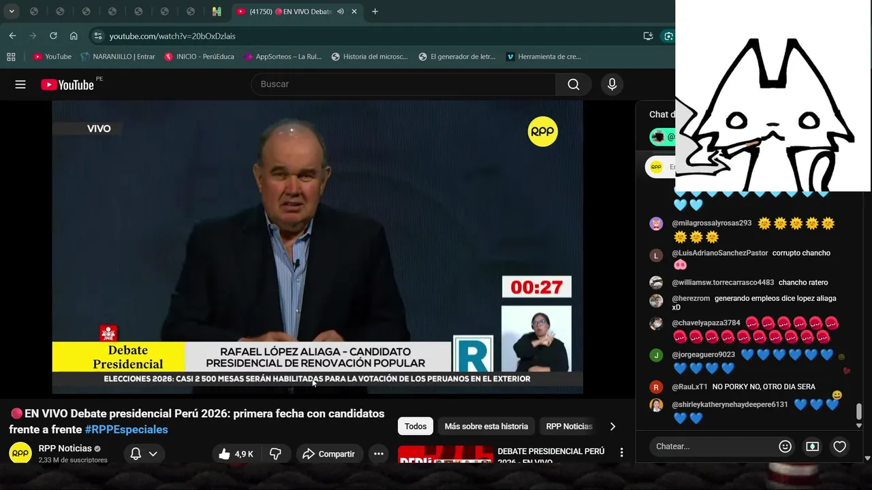This screenshot has height=490, width=872.
Task: Open @RauLxT1 chat username
Action: click(689, 387)
